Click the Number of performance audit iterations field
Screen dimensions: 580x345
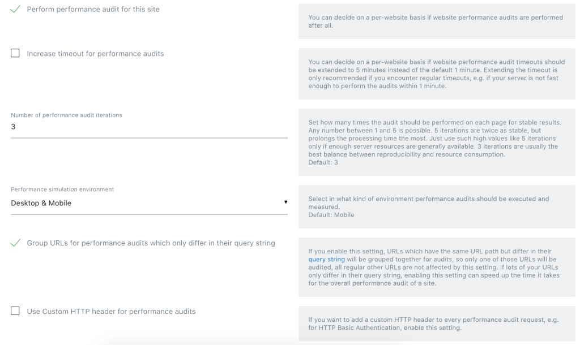pyautogui.click(x=149, y=127)
